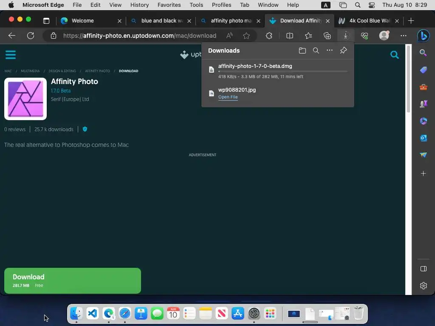Viewport: 435px width, 326px height.
Task: Open Visual Studio Code from Dock
Action: [x=92, y=314]
